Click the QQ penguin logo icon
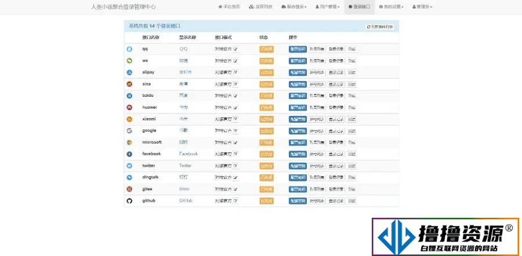 click(x=129, y=49)
